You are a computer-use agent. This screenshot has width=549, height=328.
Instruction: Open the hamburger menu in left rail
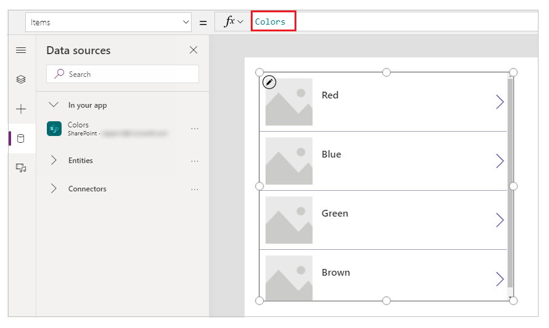click(21, 50)
